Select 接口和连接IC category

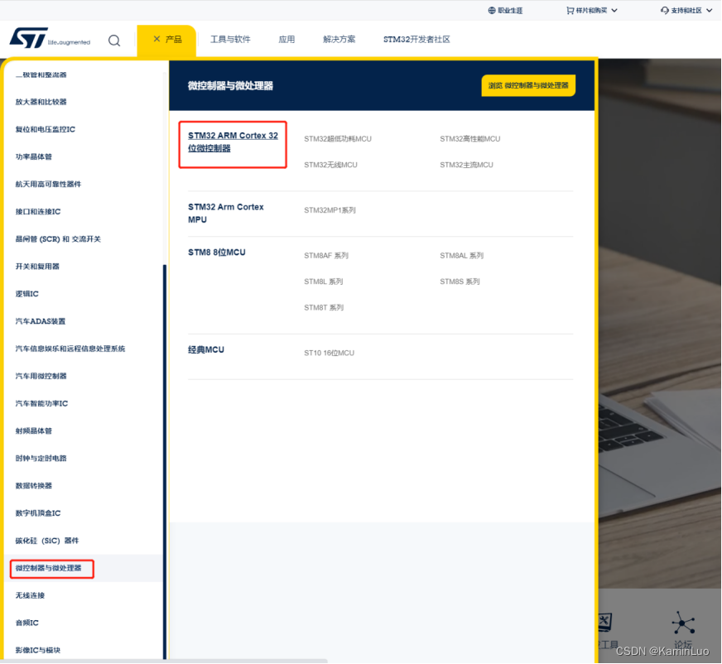(38, 212)
